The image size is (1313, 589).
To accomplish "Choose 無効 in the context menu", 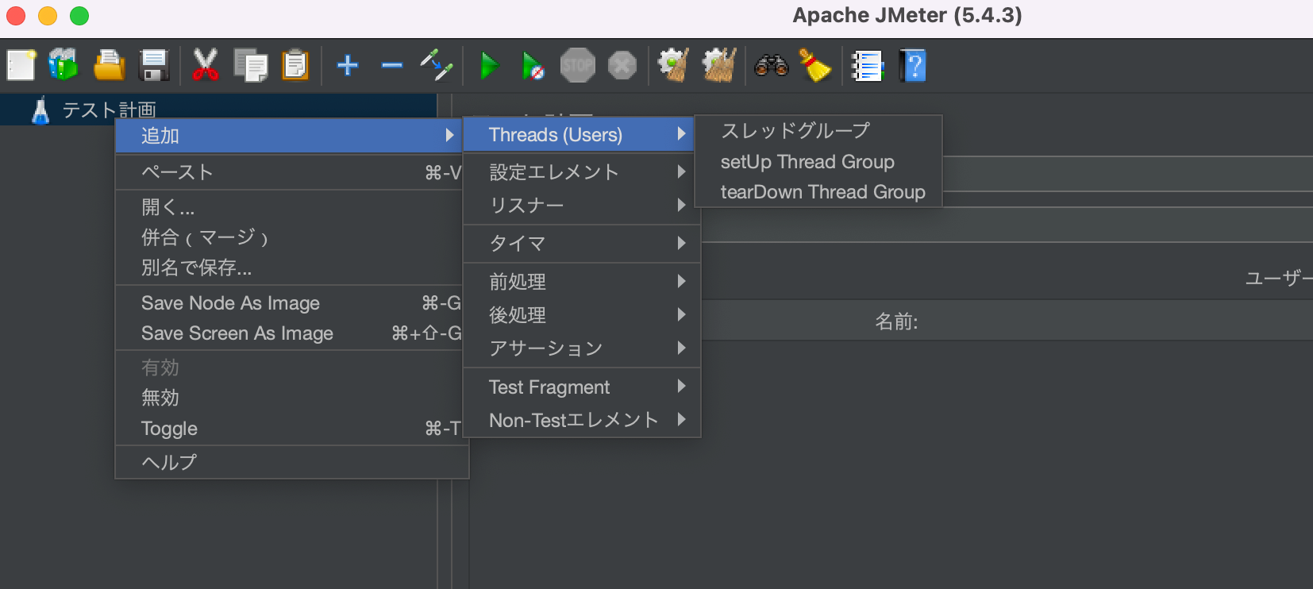I will pos(289,398).
